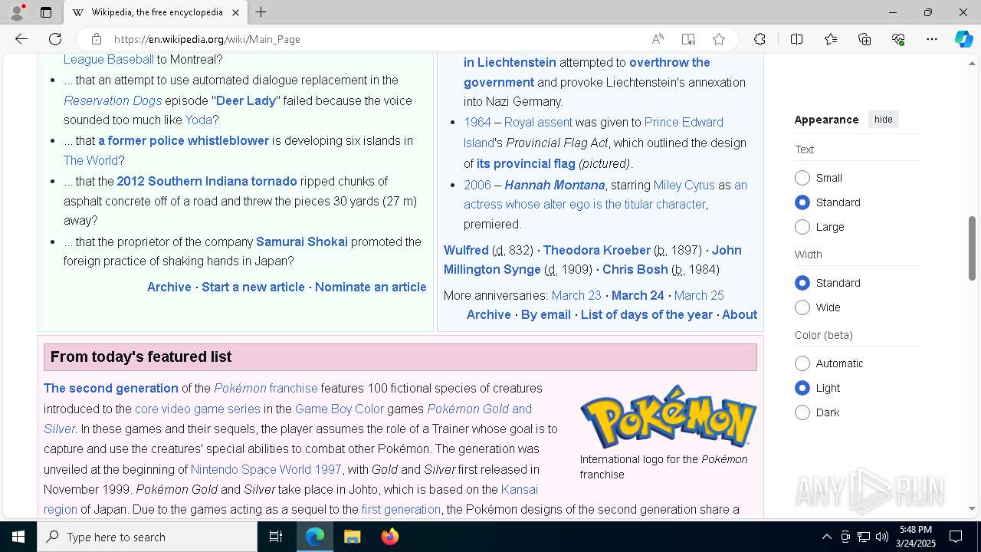Click the address bar URL
The width and height of the screenshot is (981, 552).
(207, 39)
